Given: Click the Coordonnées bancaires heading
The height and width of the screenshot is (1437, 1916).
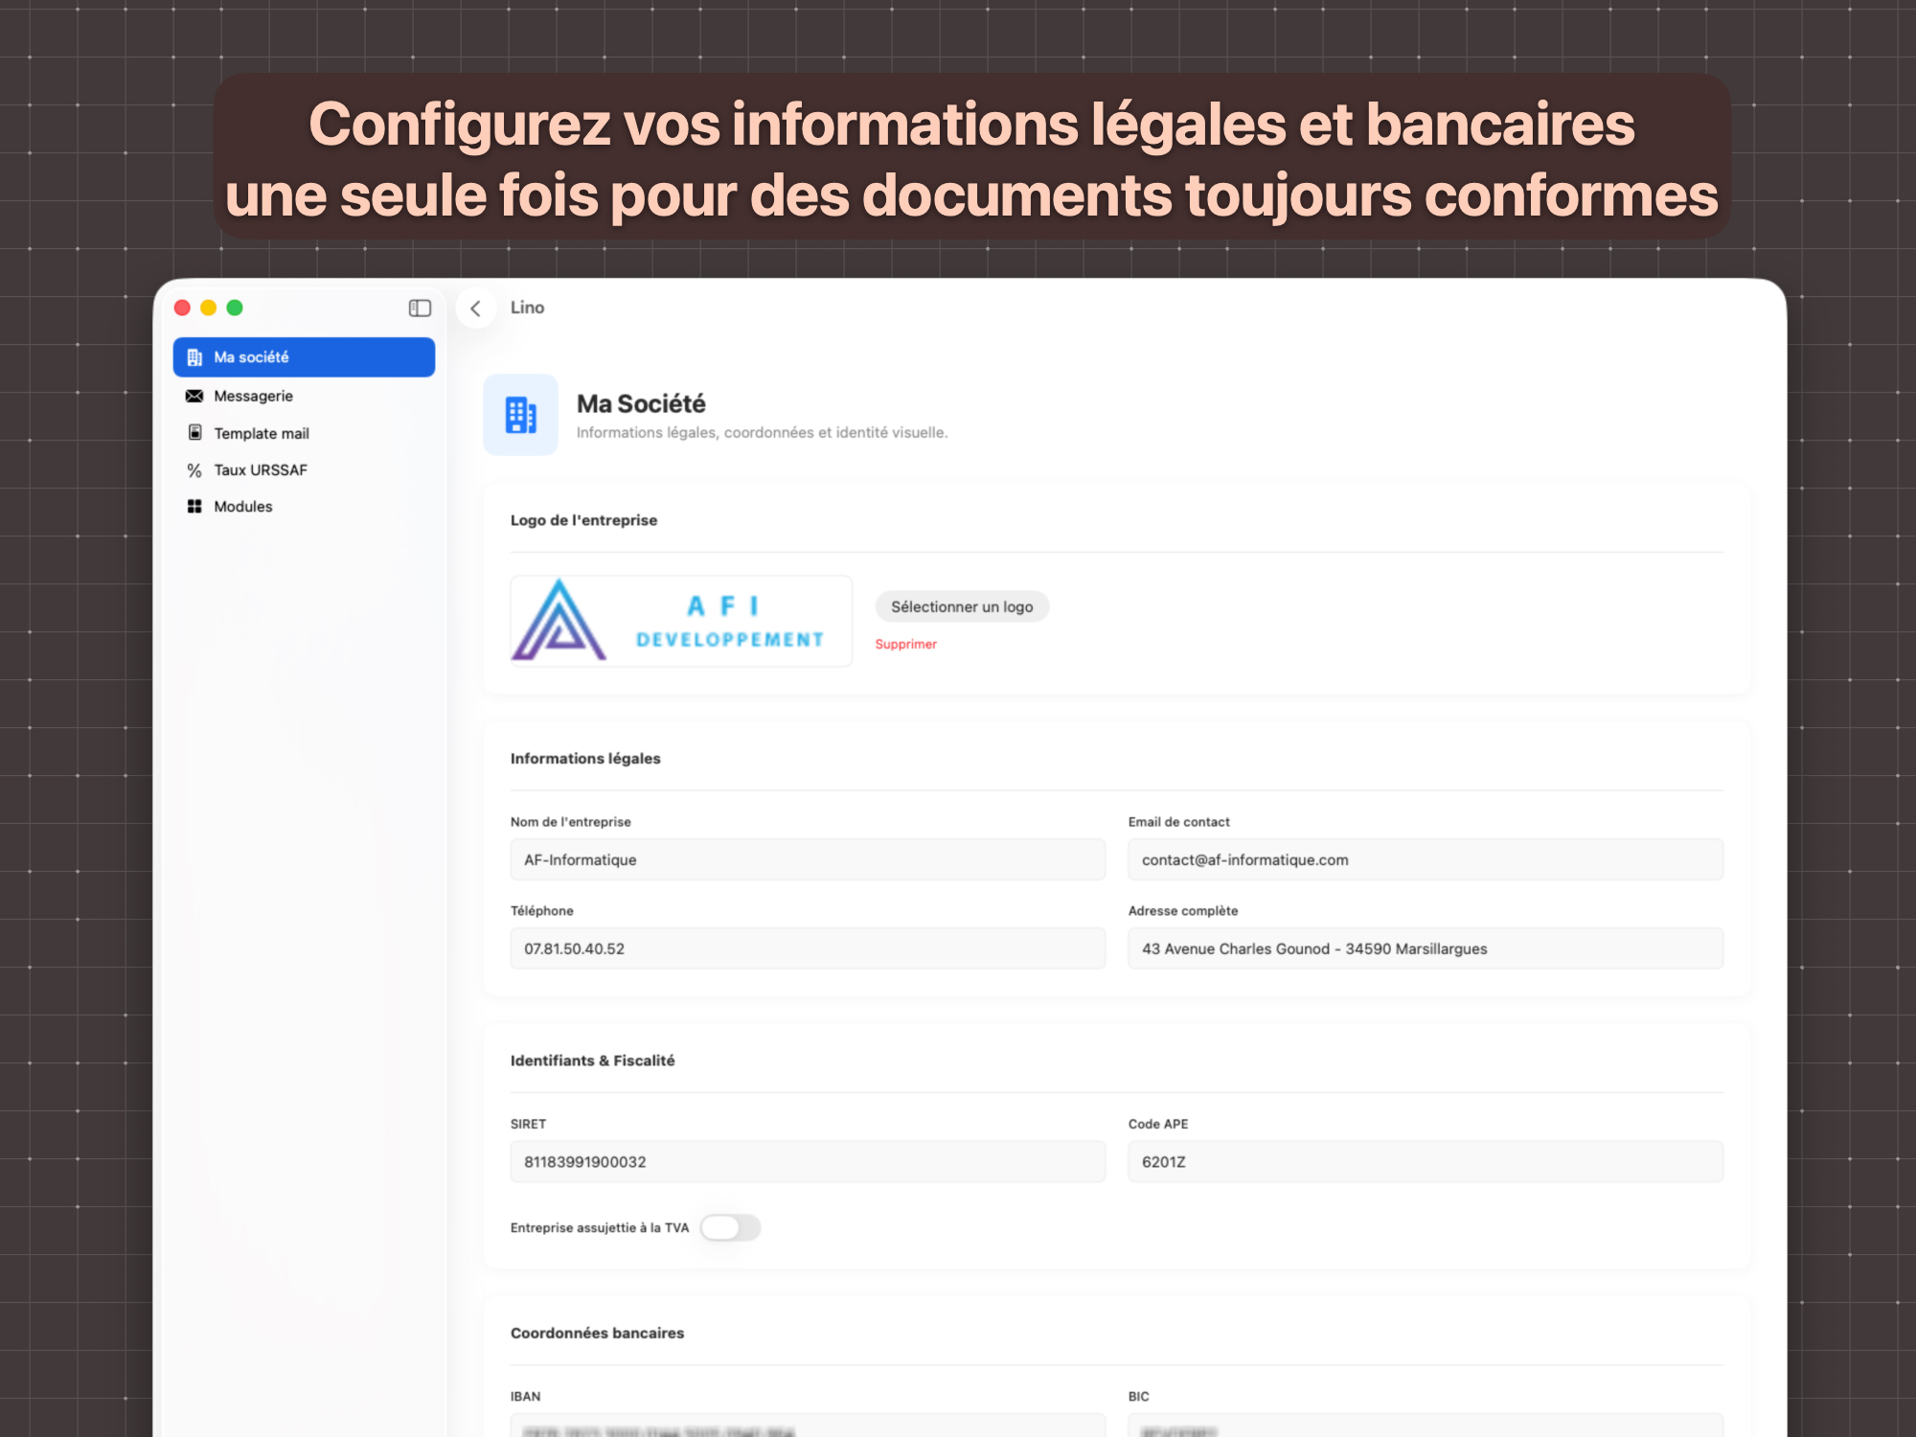Looking at the screenshot, I should tap(597, 1334).
